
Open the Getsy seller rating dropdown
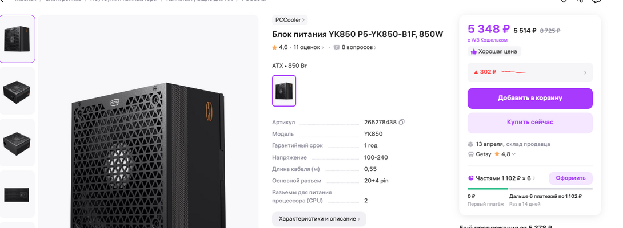pos(513,154)
